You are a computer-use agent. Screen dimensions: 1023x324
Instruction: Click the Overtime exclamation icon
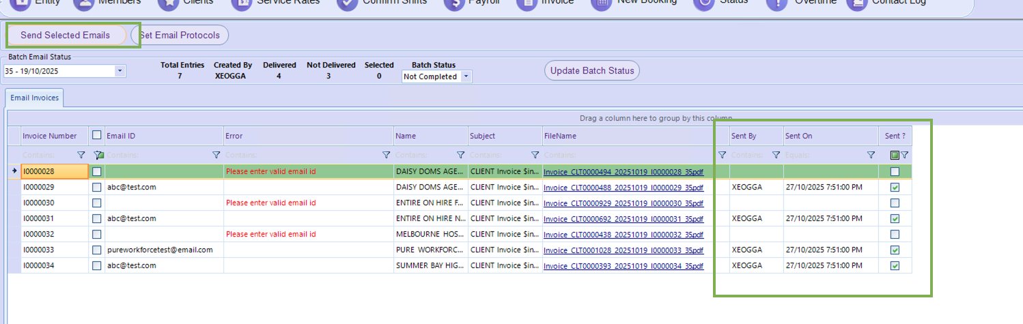[x=776, y=3]
